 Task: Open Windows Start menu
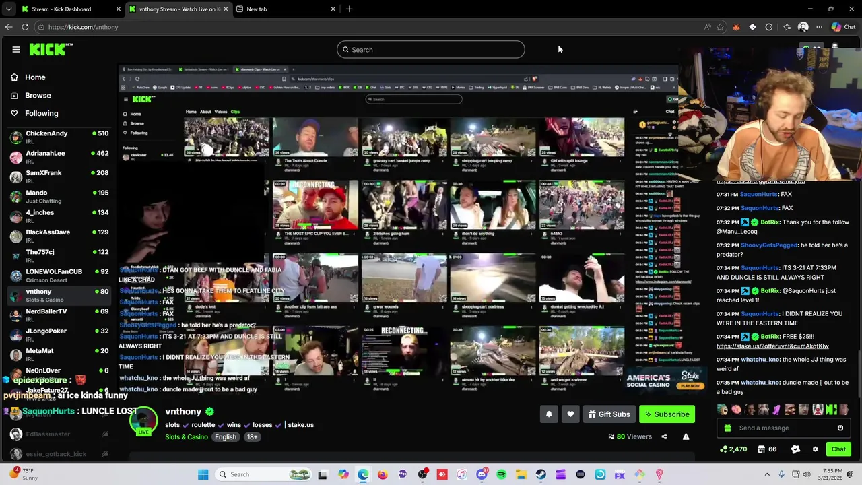tap(203, 474)
